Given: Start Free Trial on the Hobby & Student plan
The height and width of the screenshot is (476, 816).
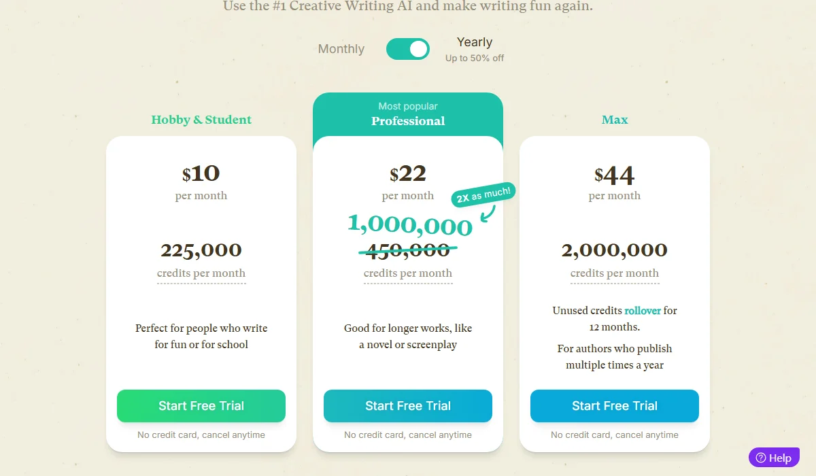Looking at the screenshot, I should point(201,405).
